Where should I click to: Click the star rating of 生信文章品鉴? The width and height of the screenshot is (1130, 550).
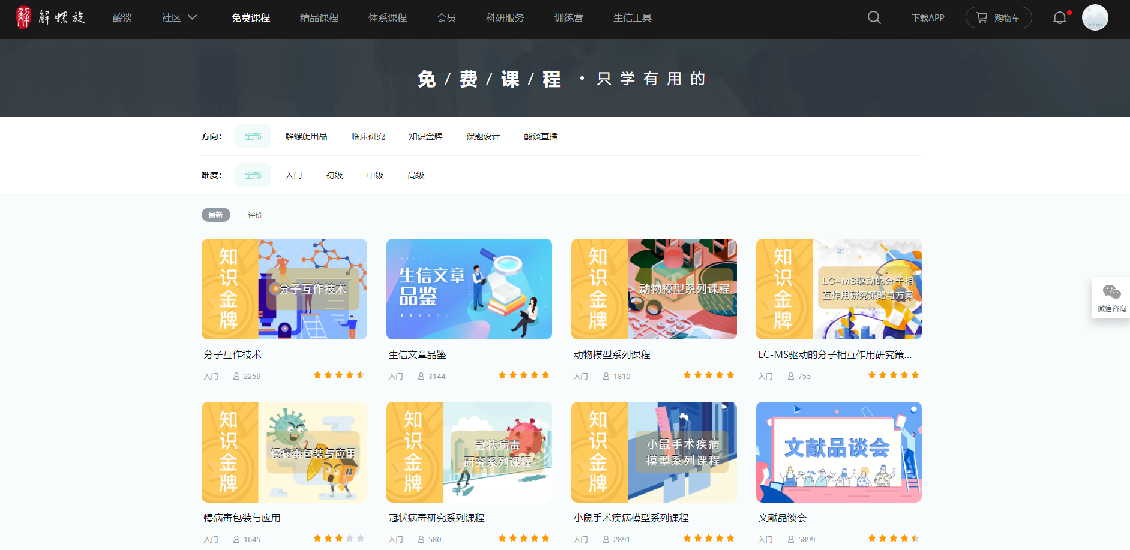pyautogui.click(x=524, y=375)
